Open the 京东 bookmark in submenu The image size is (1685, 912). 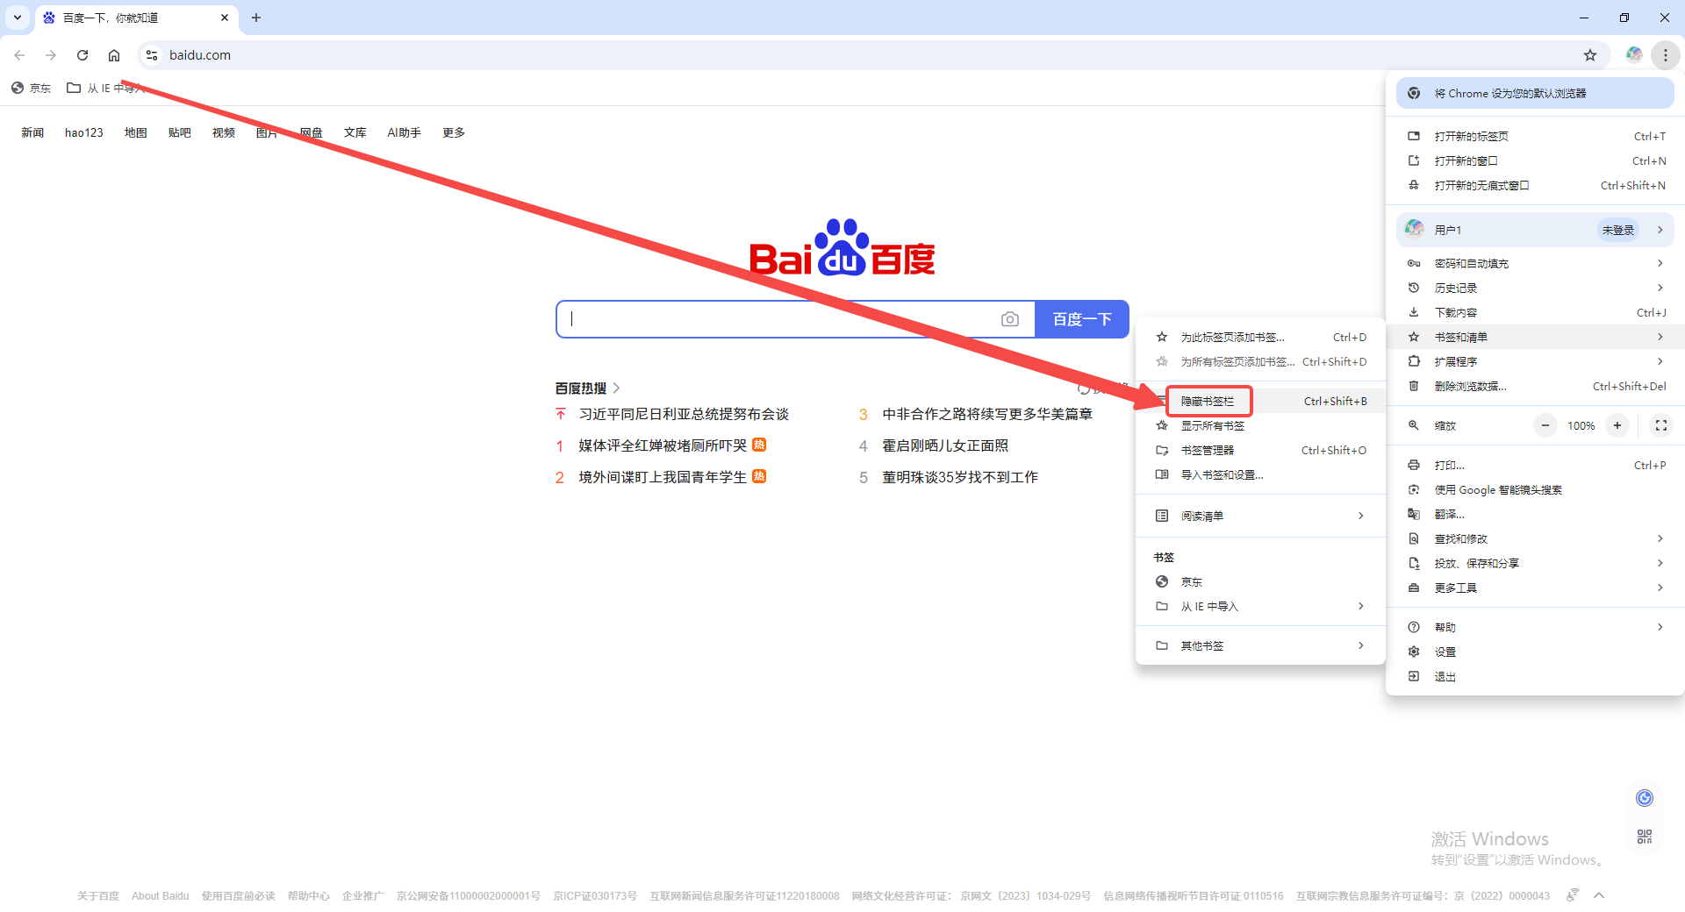(1260, 581)
